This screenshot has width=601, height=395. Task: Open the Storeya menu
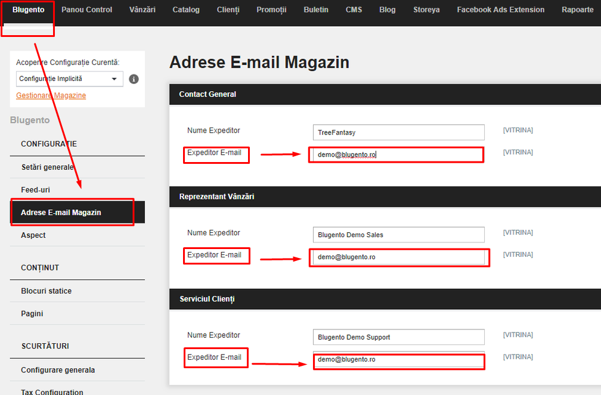[x=426, y=10]
